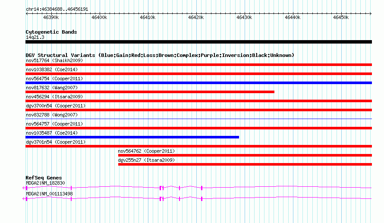Open variant nsv1038382 (Coe2014) label
The image size is (384, 223).
point(52,69)
